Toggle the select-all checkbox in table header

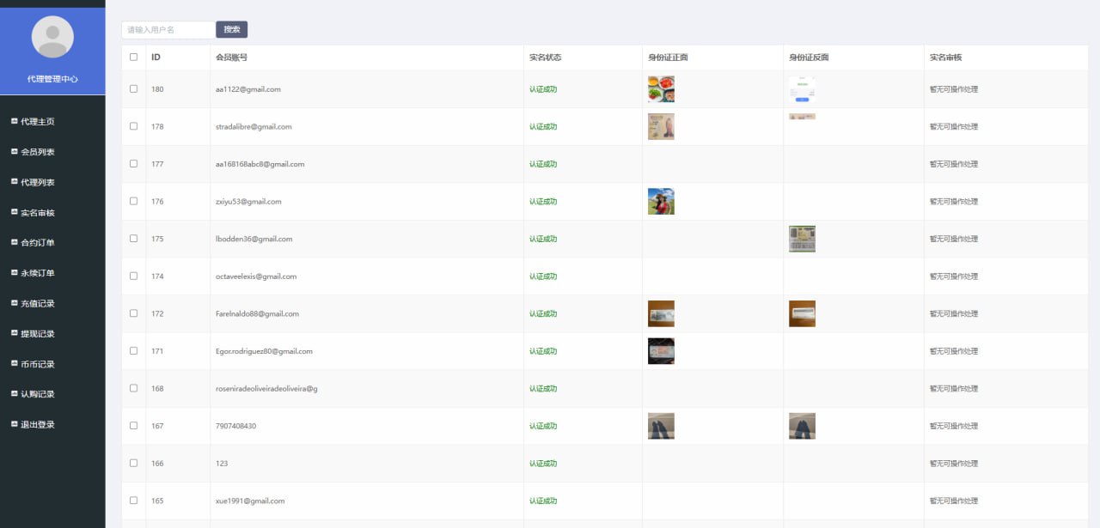tap(133, 58)
